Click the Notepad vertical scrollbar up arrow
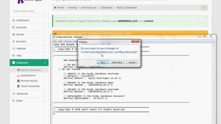The image size is (221, 124). 213,45
